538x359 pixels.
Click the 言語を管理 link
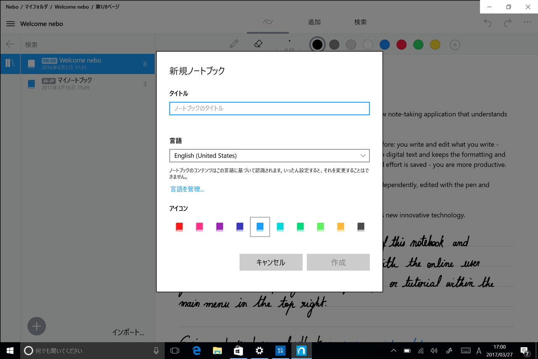pyautogui.click(x=187, y=189)
